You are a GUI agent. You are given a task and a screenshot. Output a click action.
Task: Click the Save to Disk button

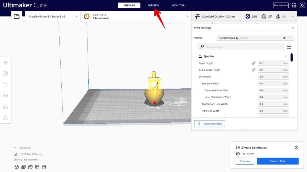pyautogui.click(x=278, y=161)
